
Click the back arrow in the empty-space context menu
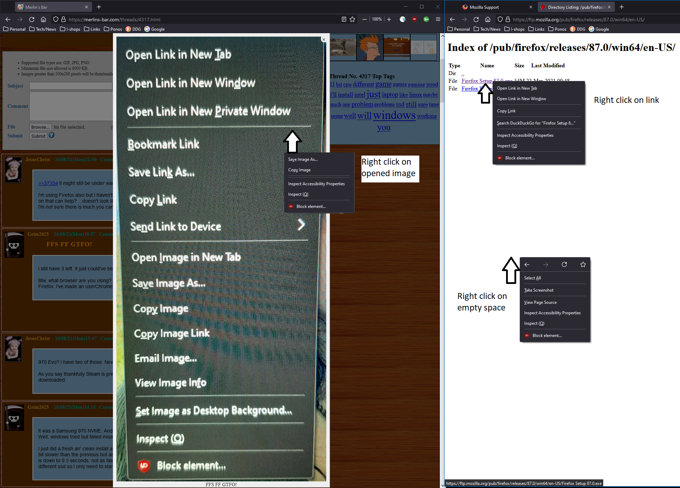coord(527,265)
